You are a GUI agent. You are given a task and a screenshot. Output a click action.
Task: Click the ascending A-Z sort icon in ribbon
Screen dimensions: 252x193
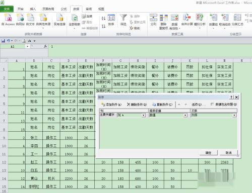[x=103, y=18]
